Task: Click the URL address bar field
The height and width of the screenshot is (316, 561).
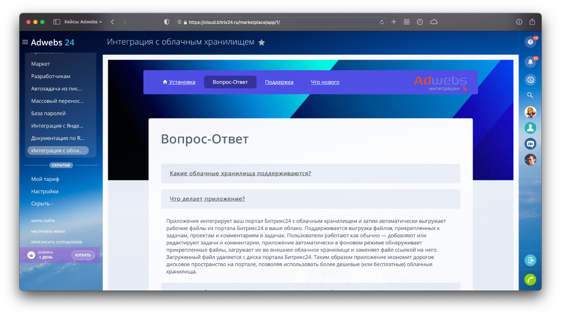Action: (280, 22)
